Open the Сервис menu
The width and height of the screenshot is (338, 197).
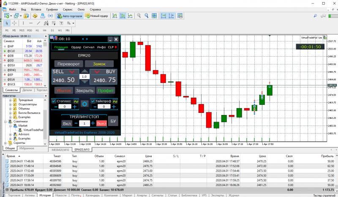68,9
